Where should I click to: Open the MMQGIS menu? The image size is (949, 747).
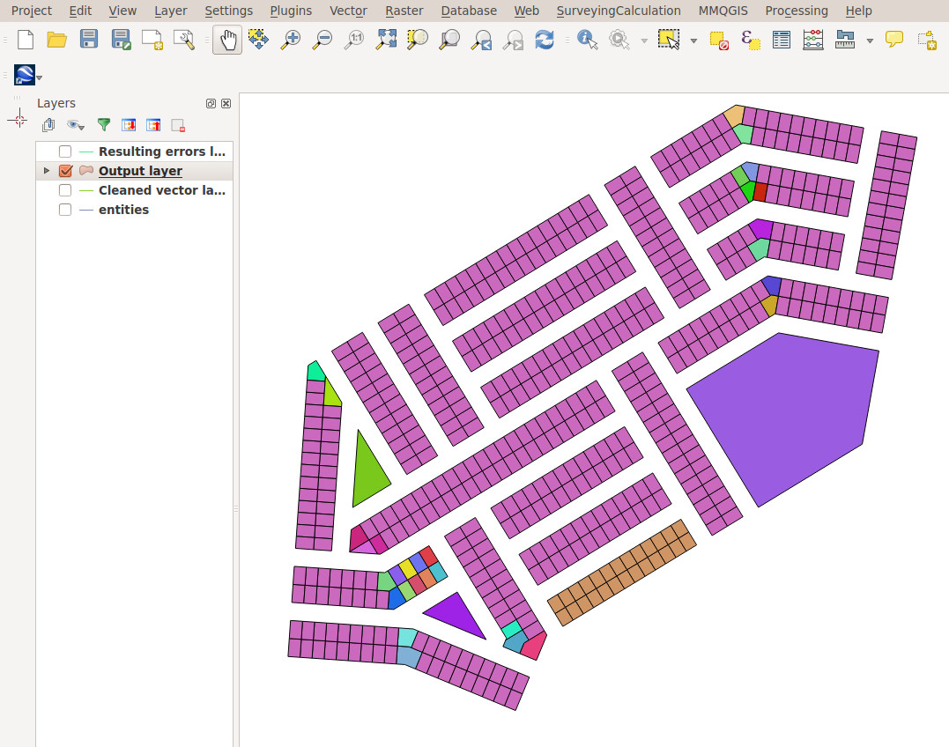pos(723,11)
